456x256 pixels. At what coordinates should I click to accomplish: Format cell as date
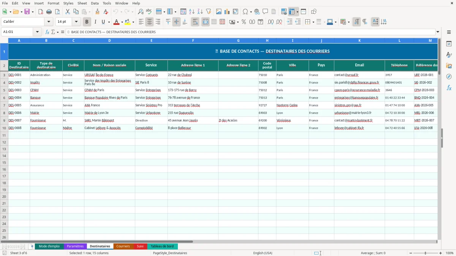point(261,22)
